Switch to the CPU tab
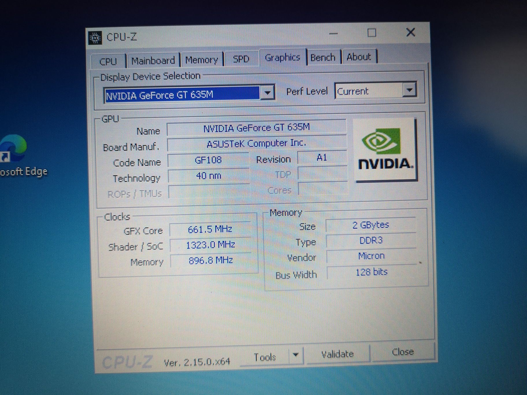Image resolution: width=527 pixels, height=395 pixels. (108, 61)
